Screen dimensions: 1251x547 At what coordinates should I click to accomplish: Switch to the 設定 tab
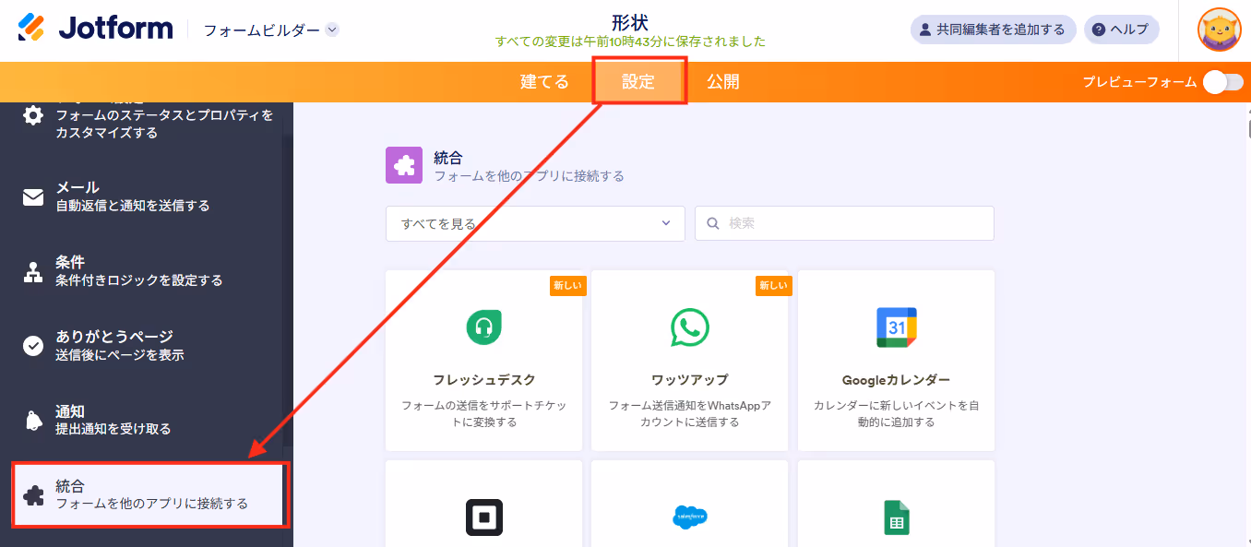point(638,82)
